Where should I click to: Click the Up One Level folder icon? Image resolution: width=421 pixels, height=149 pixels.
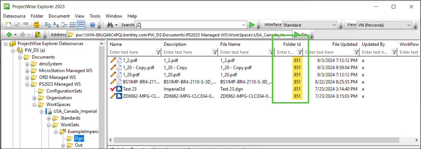38,35
